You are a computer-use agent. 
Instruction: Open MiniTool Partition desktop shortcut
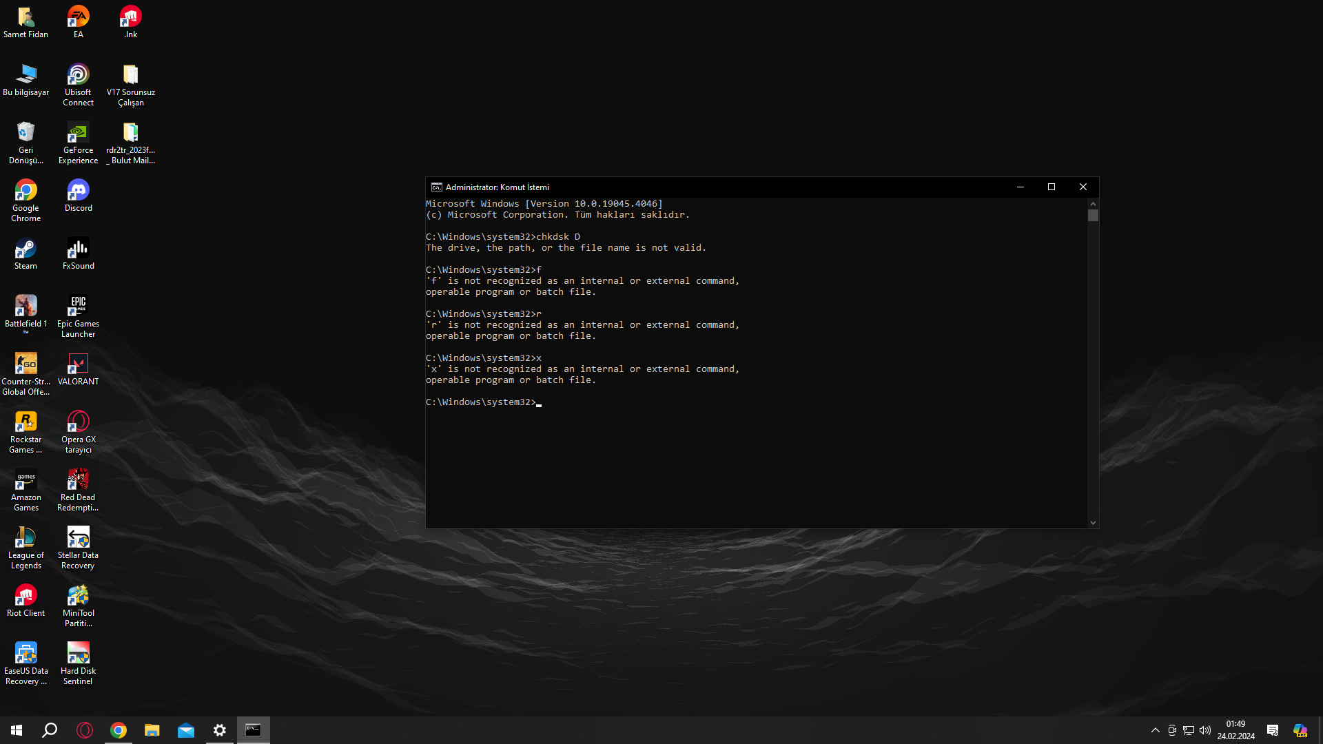(78, 606)
